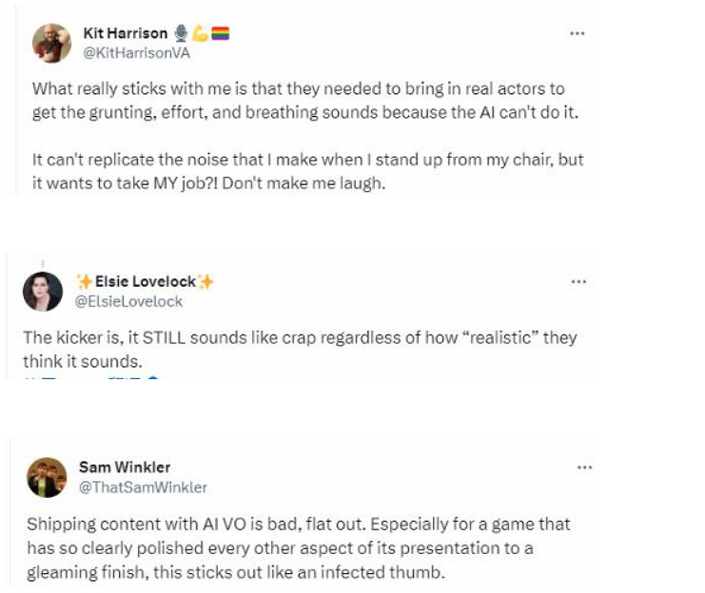Open more options on Kit Harrison's tweet
The image size is (705, 593).
point(577,33)
